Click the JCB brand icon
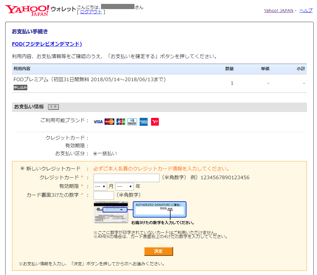The height and width of the screenshot is (275, 317). 121,122
